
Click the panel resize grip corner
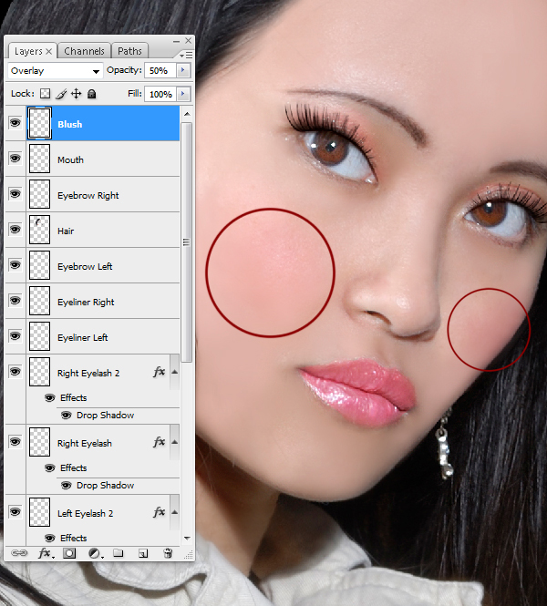click(189, 555)
